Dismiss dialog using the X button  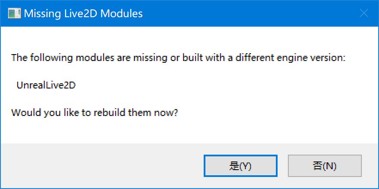coord(364,13)
